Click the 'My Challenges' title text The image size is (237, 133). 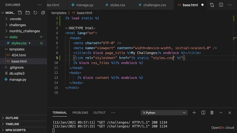tap(144, 53)
